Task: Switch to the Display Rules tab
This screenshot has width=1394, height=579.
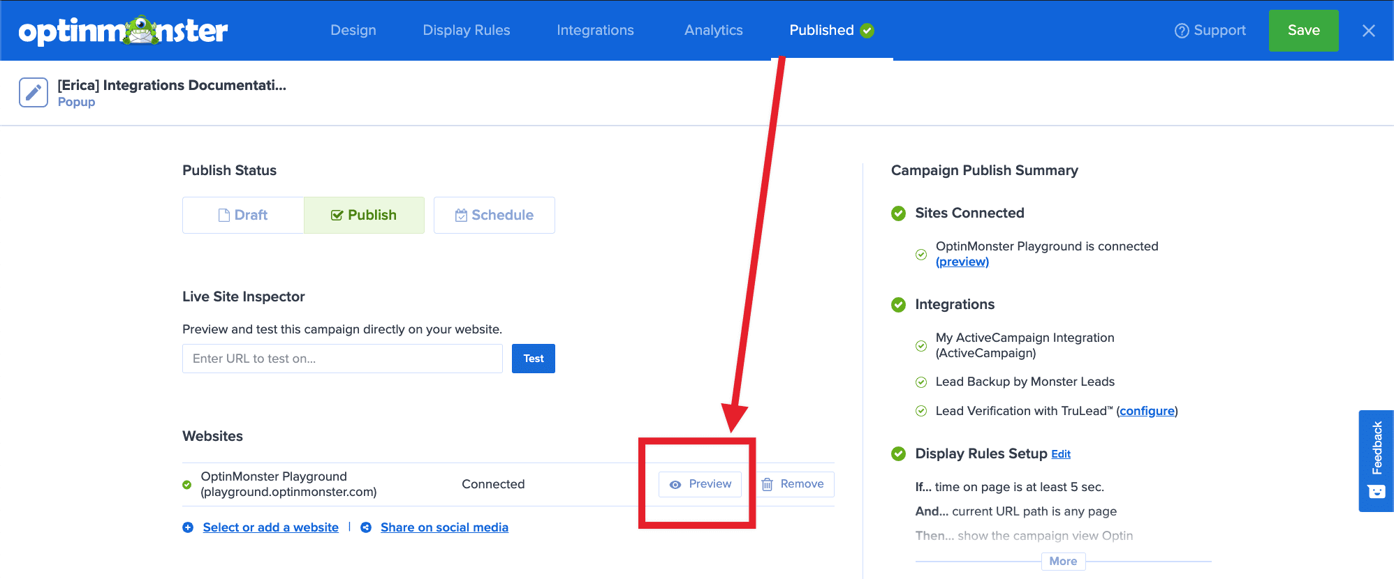Action: tap(466, 31)
